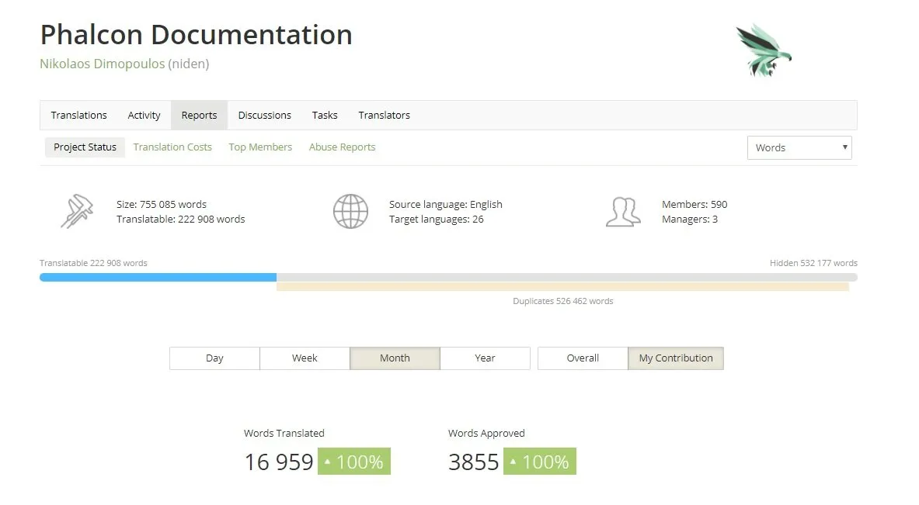919x505 pixels.
Task: Select the Reports tab
Action: click(200, 116)
